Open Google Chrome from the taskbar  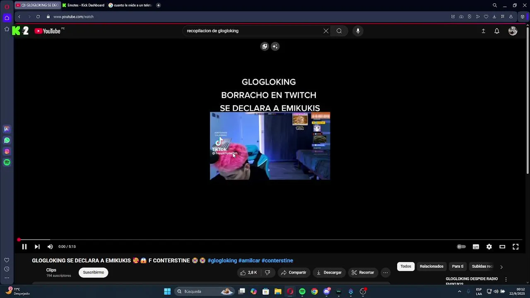point(315,291)
